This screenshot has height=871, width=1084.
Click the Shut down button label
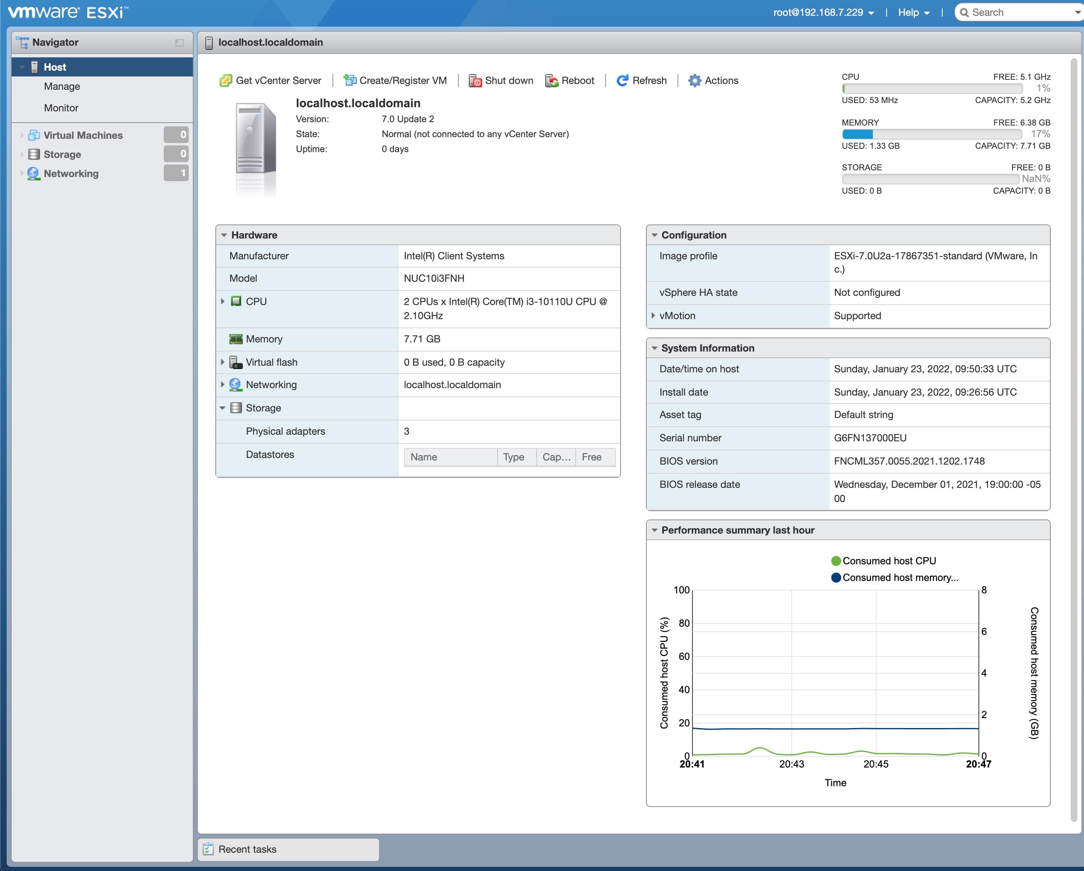point(509,81)
